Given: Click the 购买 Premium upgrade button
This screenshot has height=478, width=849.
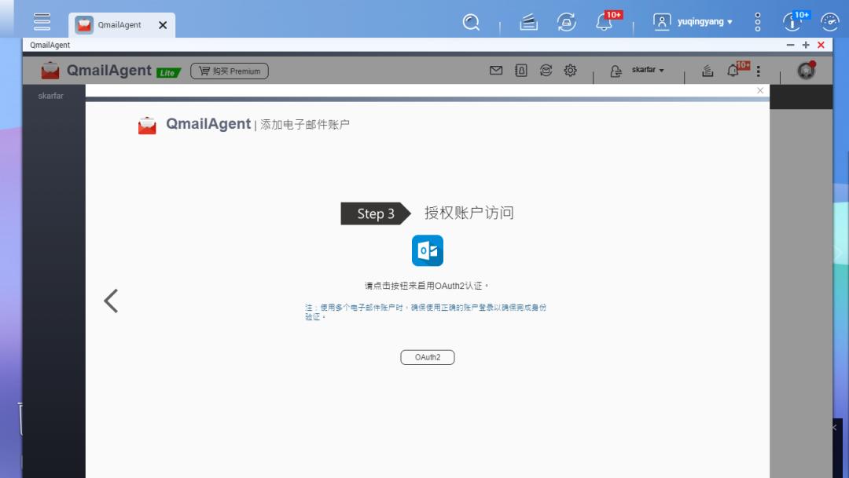Looking at the screenshot, I should coord(229,70).
